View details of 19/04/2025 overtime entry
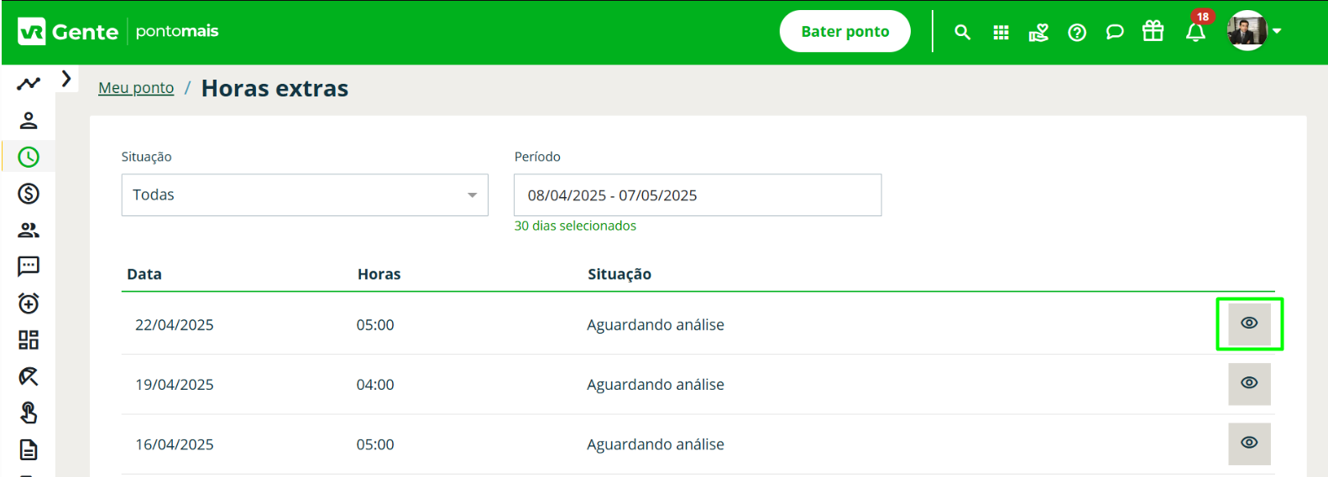Image resolution: width=1328 pixels, height=477 pixels. click(1249, 384)
